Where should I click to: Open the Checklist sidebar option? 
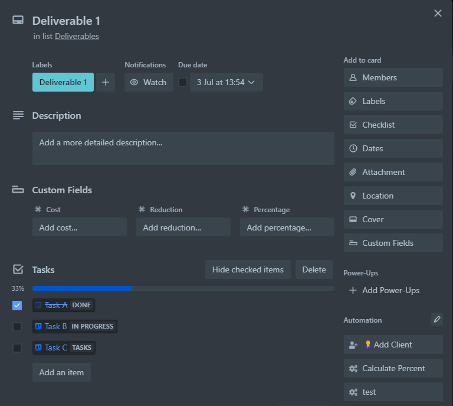click(x=393, y=125)
